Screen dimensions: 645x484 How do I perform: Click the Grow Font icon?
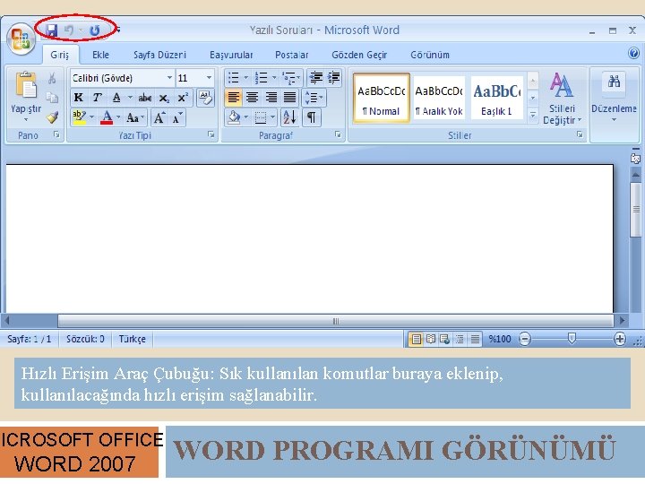click(x=159, y=118)
